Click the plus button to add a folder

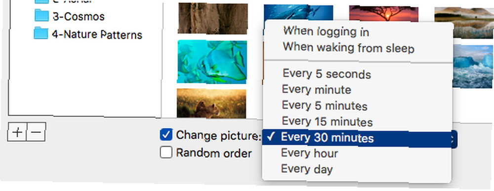coord(17,132)
